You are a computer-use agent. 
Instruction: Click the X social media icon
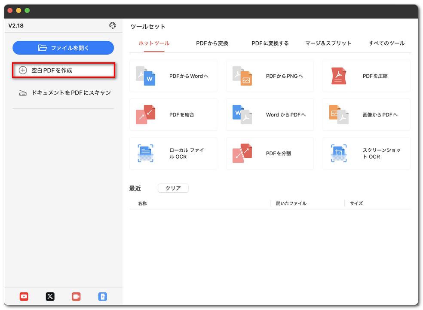(50, 296)
